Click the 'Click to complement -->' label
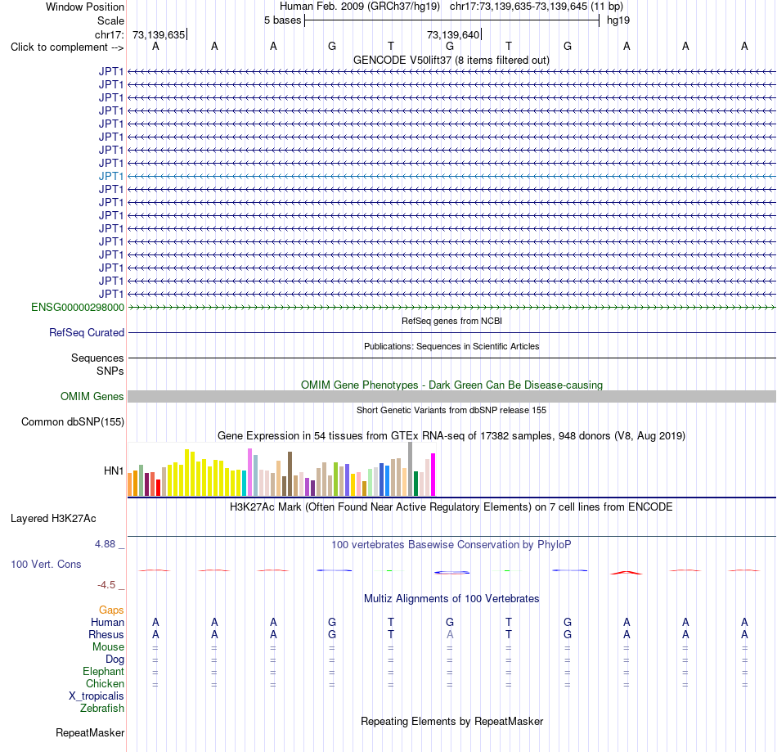The image size is (777, 752). (x=67, y=47)
